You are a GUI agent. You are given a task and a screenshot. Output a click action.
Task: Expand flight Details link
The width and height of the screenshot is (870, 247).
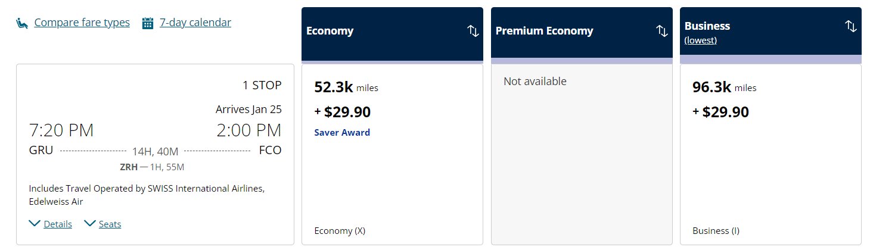[58, 224]
